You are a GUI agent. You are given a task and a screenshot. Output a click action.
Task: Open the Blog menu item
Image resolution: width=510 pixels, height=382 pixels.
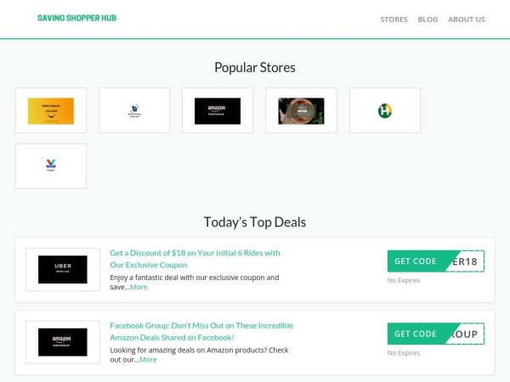point(428,20)
